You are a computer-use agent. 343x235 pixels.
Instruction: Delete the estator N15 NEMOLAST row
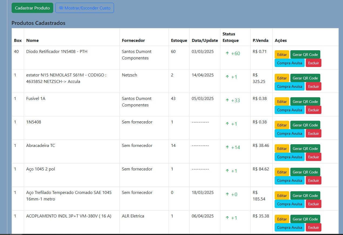[314, 86]
